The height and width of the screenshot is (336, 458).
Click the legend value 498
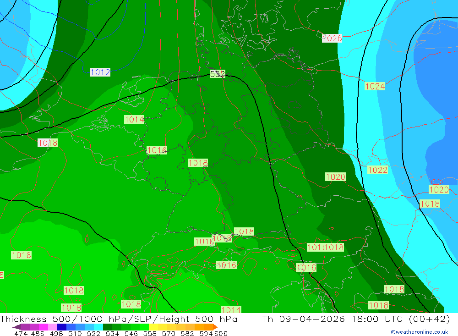click(55, 333)
